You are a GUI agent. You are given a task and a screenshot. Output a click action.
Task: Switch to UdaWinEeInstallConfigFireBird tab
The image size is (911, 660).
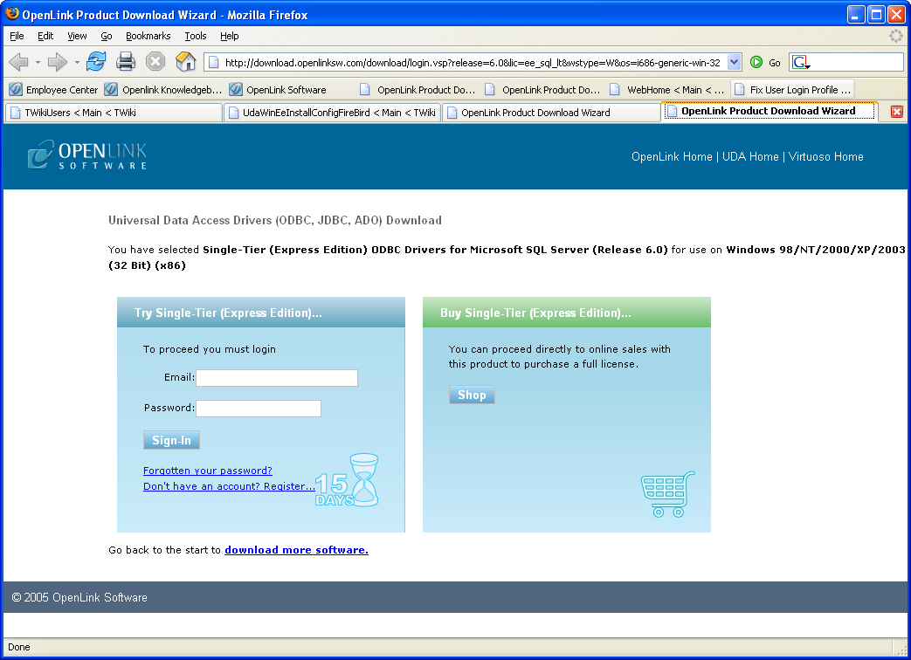coord(332,113)
